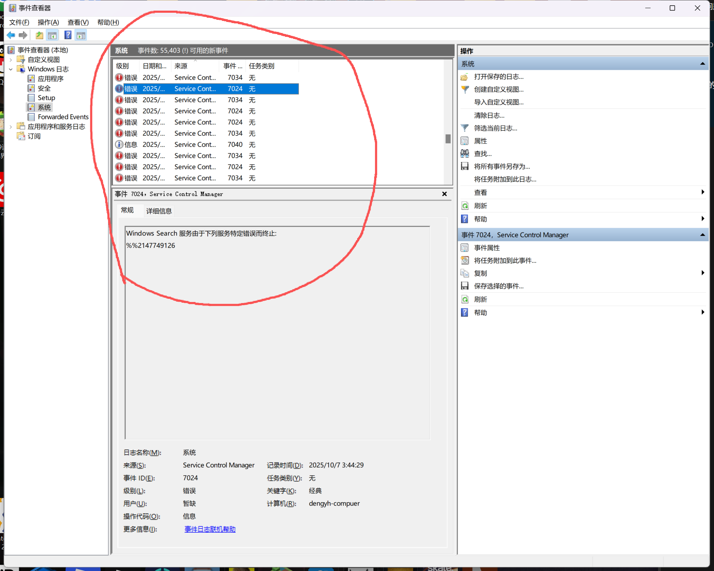Click the up-level folder toolbar icon
This screenshot has width=714, height=571.
click(39, 35)
